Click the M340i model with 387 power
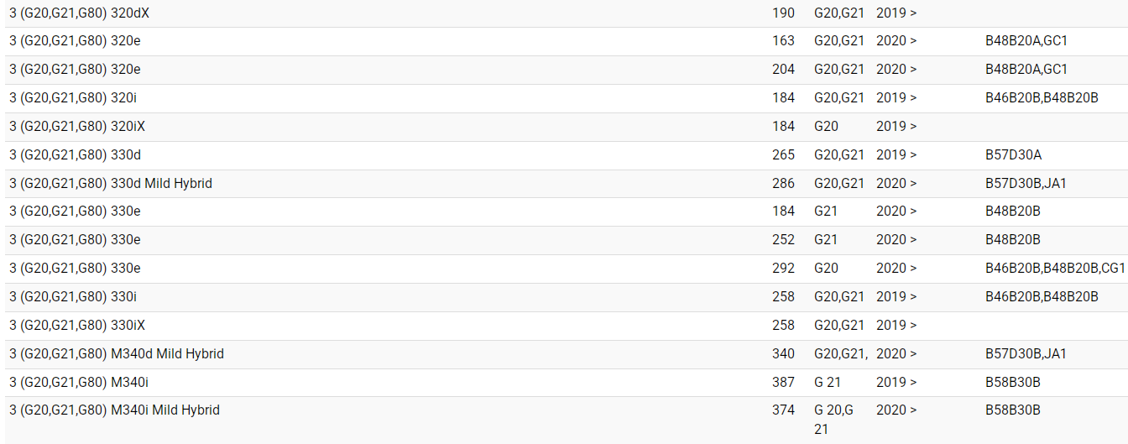The image size is (1128, 444). tap(79, 382)
